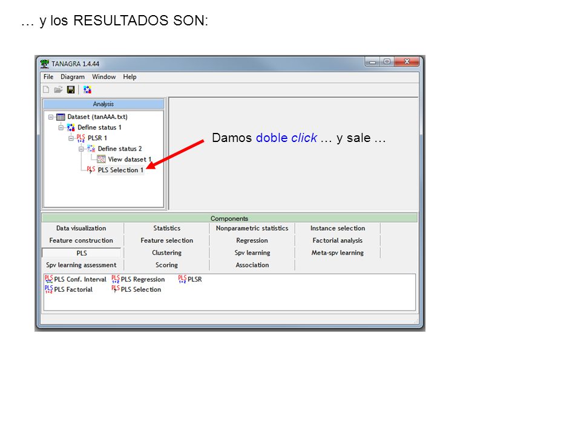This screenshot has height=435, width=581.
Task: Open the Help menu
Action: pyautogui.click(x=130, y=77)
